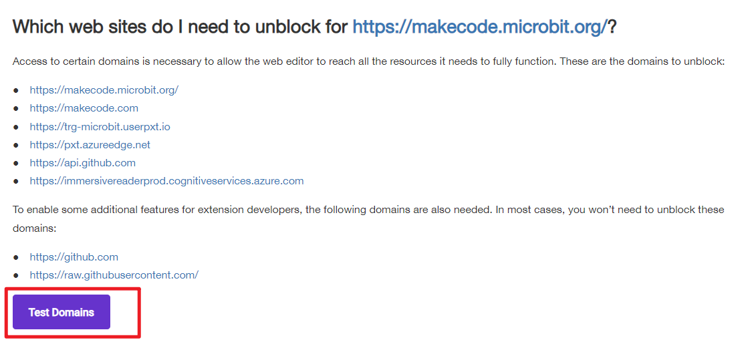
Task: Open the makecode.microbit.org link in the heading
Action: (x=480, y=27)
